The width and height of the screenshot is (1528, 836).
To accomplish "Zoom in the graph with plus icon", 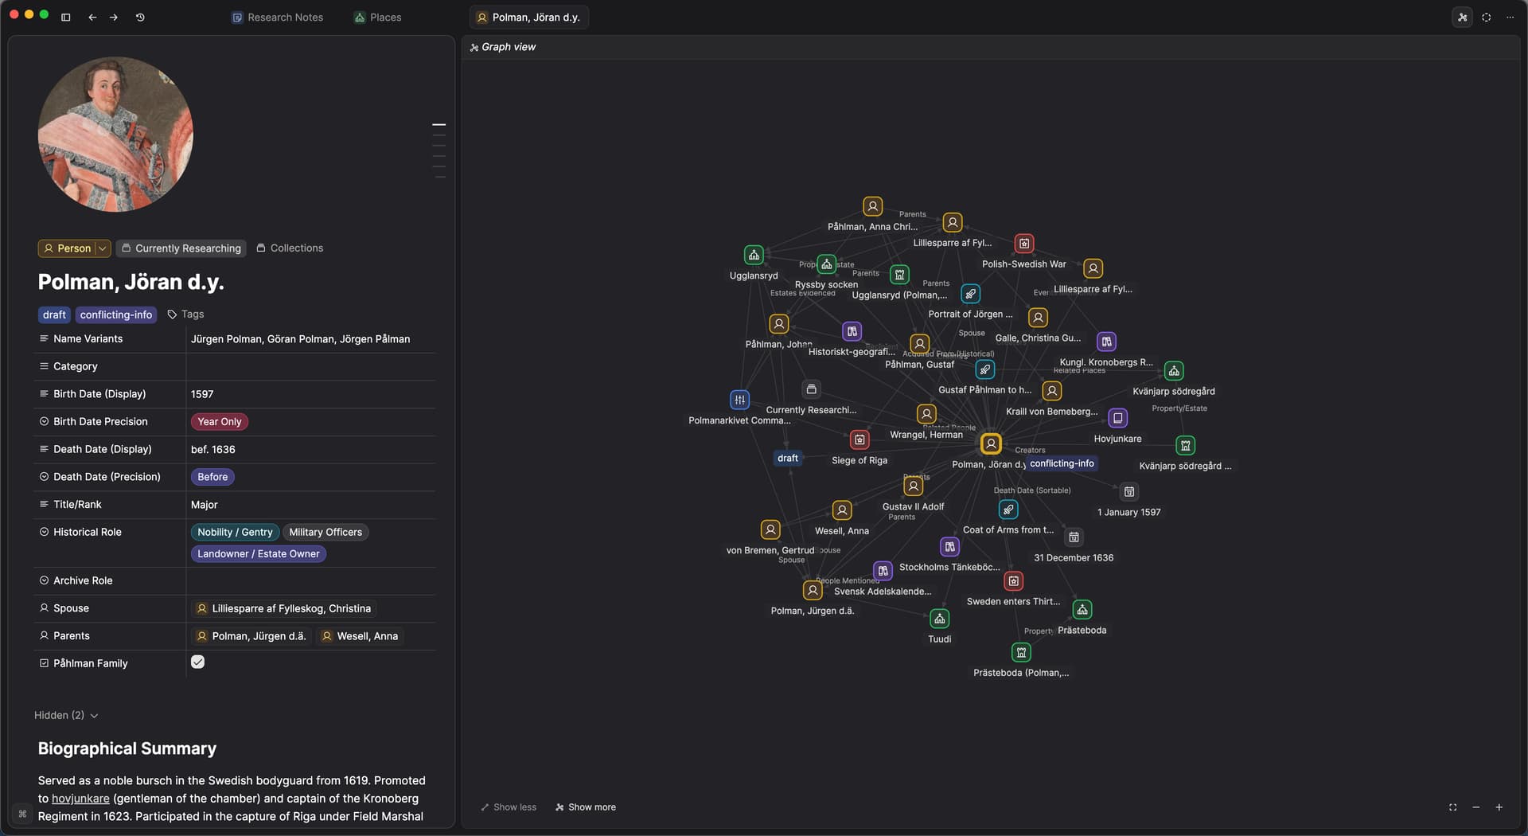I will [1499, 807].
